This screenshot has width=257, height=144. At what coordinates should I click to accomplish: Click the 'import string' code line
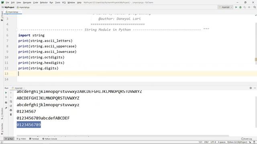pyautogui.click(x=31, y=35)
